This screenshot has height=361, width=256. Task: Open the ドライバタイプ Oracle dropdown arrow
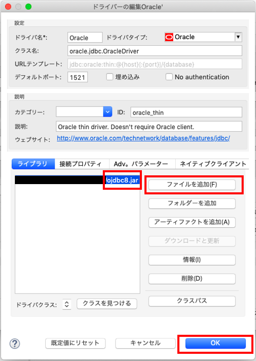tap(239, 37)
